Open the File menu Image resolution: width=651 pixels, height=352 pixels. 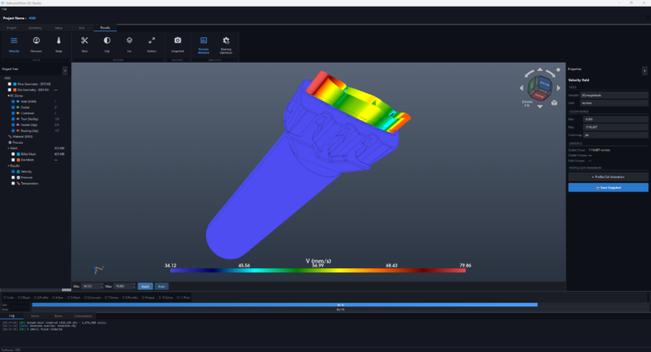(4, 9)
